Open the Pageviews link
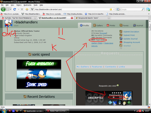 click(109, 43)
